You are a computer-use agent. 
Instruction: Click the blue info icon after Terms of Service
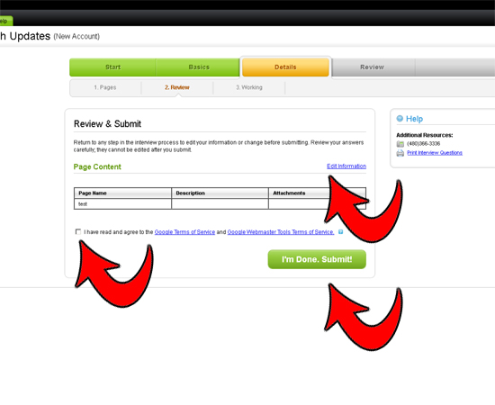pos(340,232)
